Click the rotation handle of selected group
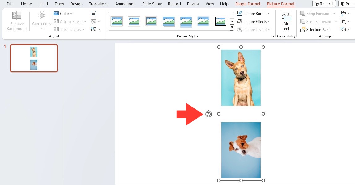355x185 pixels. point(208,114)
